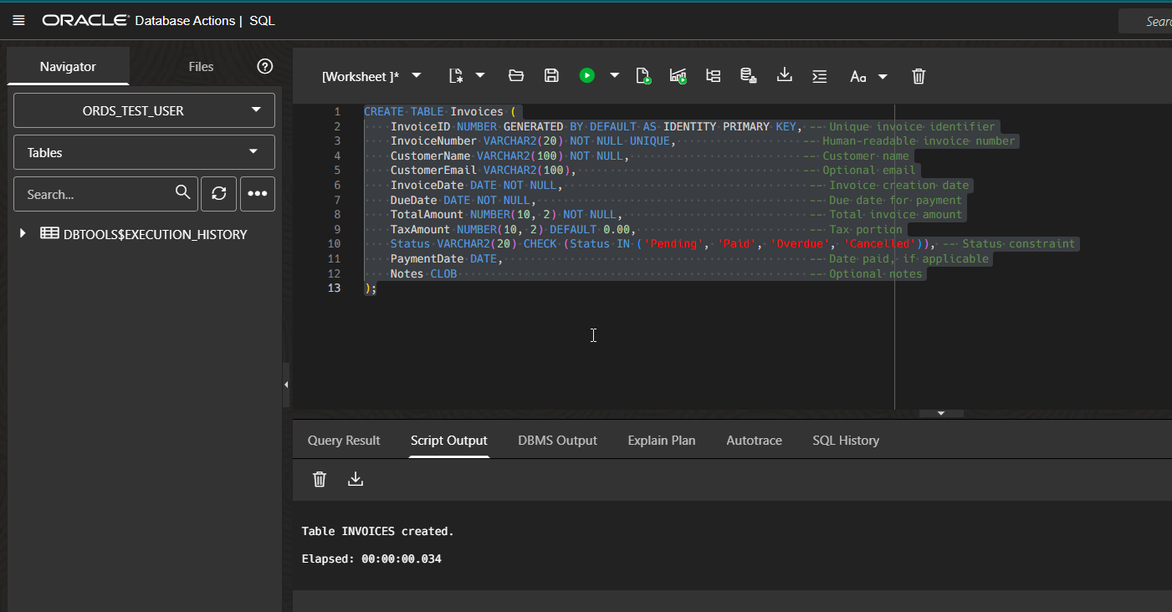Open the Tables object type dropdown

tap(144, 151)
